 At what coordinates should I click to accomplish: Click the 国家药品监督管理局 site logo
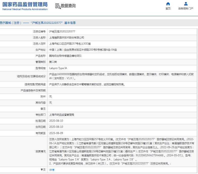pos(25,6)
